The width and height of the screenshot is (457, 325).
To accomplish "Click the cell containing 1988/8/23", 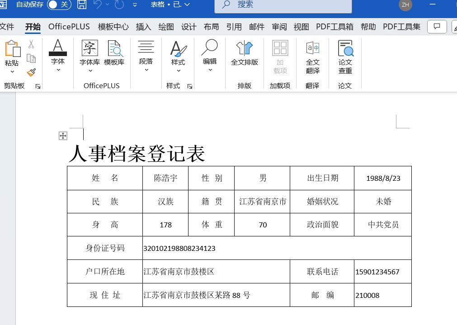I will [383, 178].
